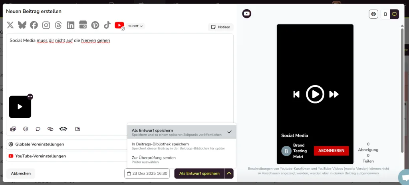Choose Zur Überprüfung senden option

coord(182,160)
